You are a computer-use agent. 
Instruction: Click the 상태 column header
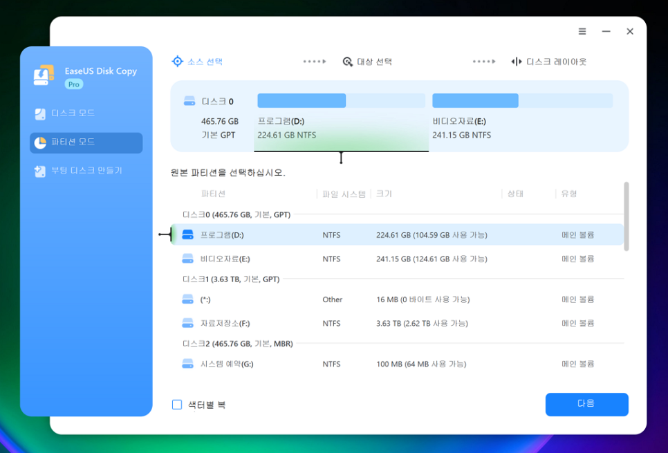(515, 194)
